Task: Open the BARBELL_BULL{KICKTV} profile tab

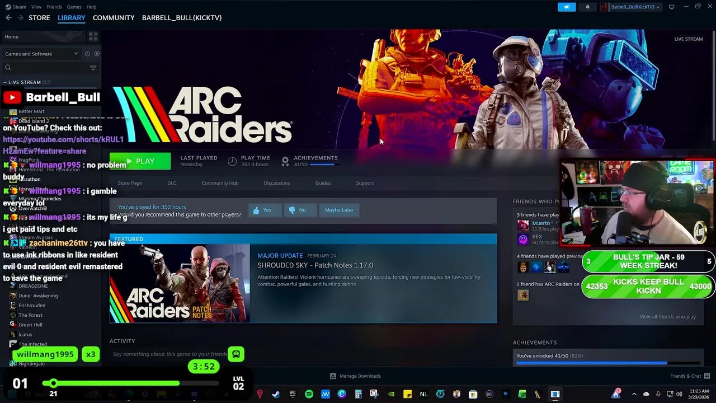Action: click(182, 18)
